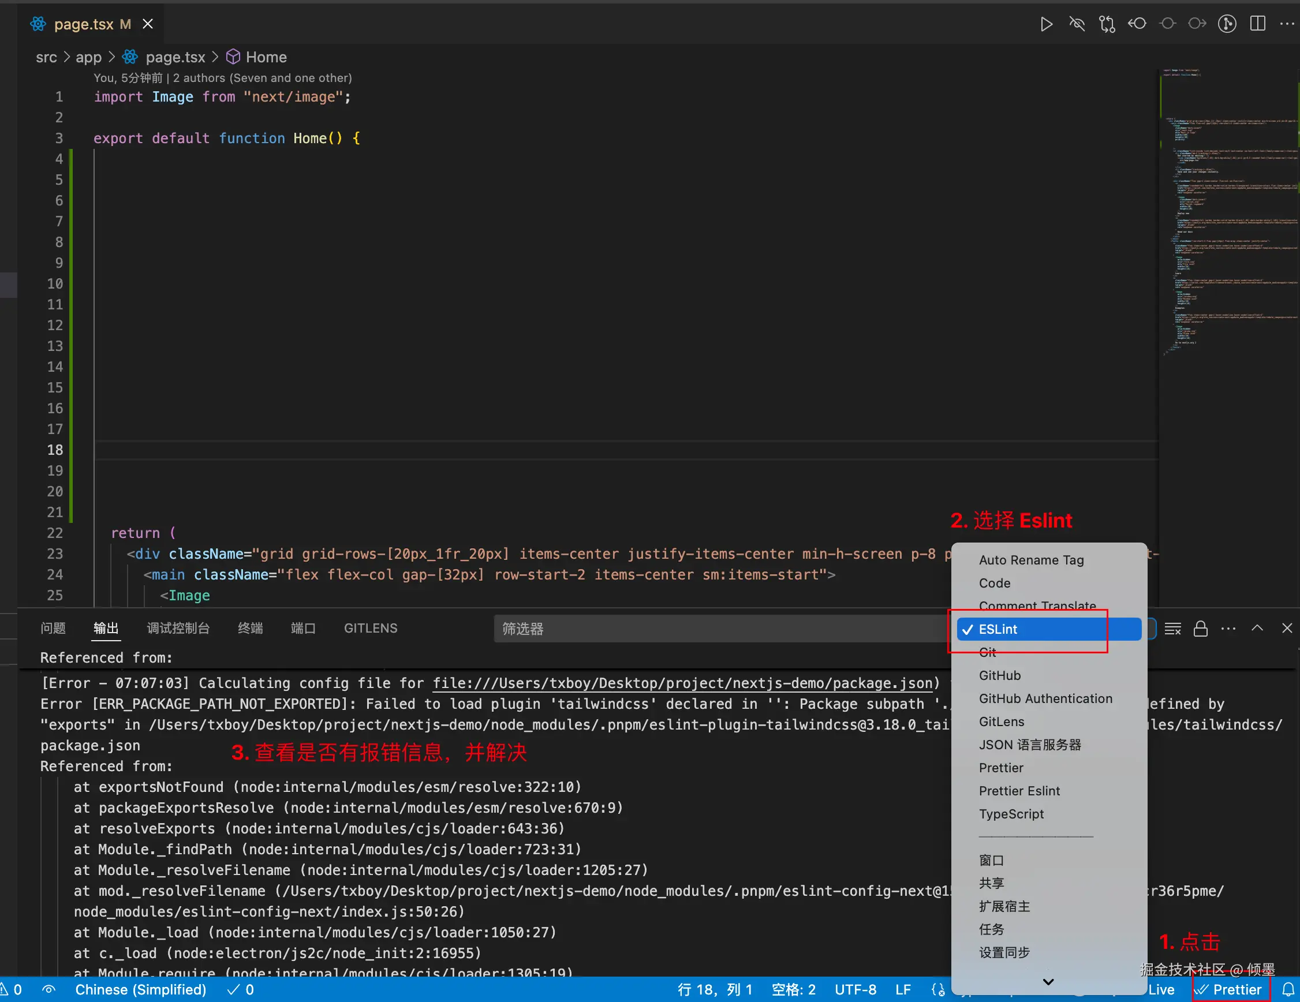Choose Prettier Eslint from channel list
1300x1002 pixels.
pos(1019,791)
